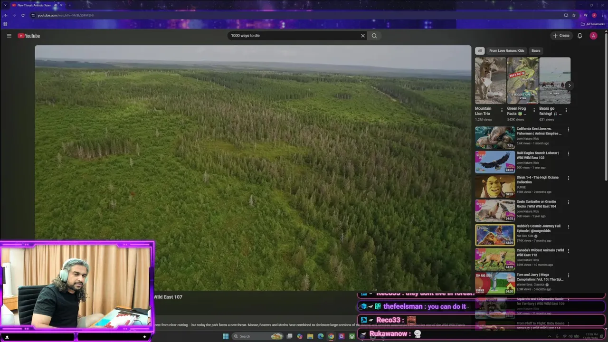
Task: Open the Task View taskbar icon
Action: 289,336
